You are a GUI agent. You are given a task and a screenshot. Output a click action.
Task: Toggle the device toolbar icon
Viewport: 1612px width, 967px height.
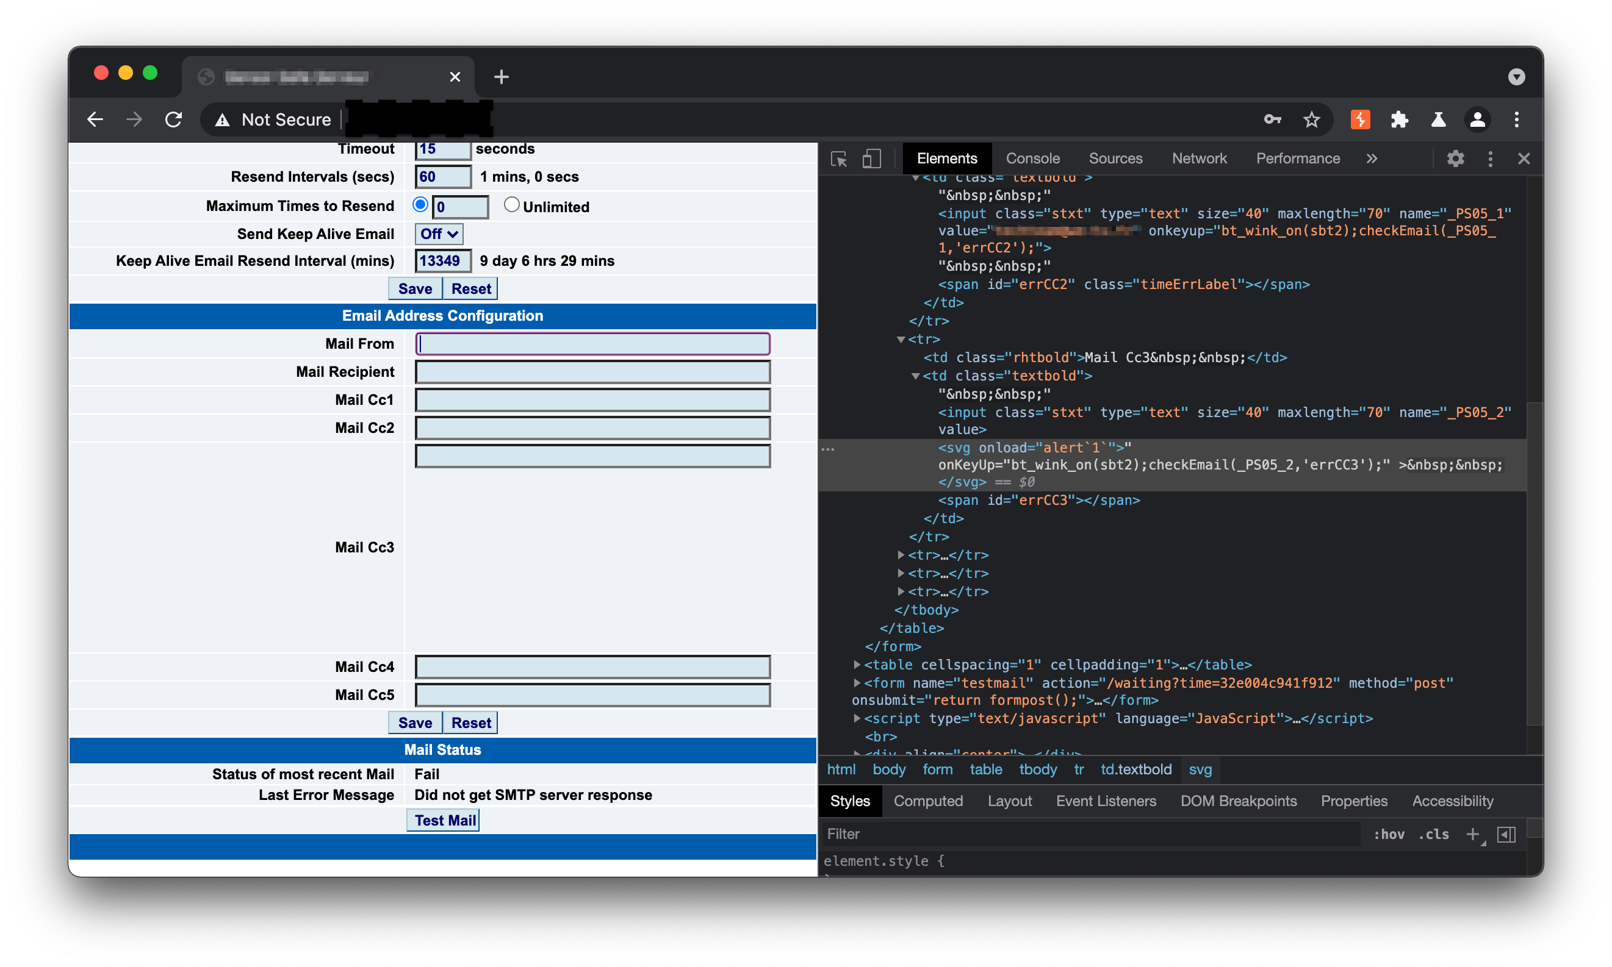pyautogui.click(x=871, y=159)
